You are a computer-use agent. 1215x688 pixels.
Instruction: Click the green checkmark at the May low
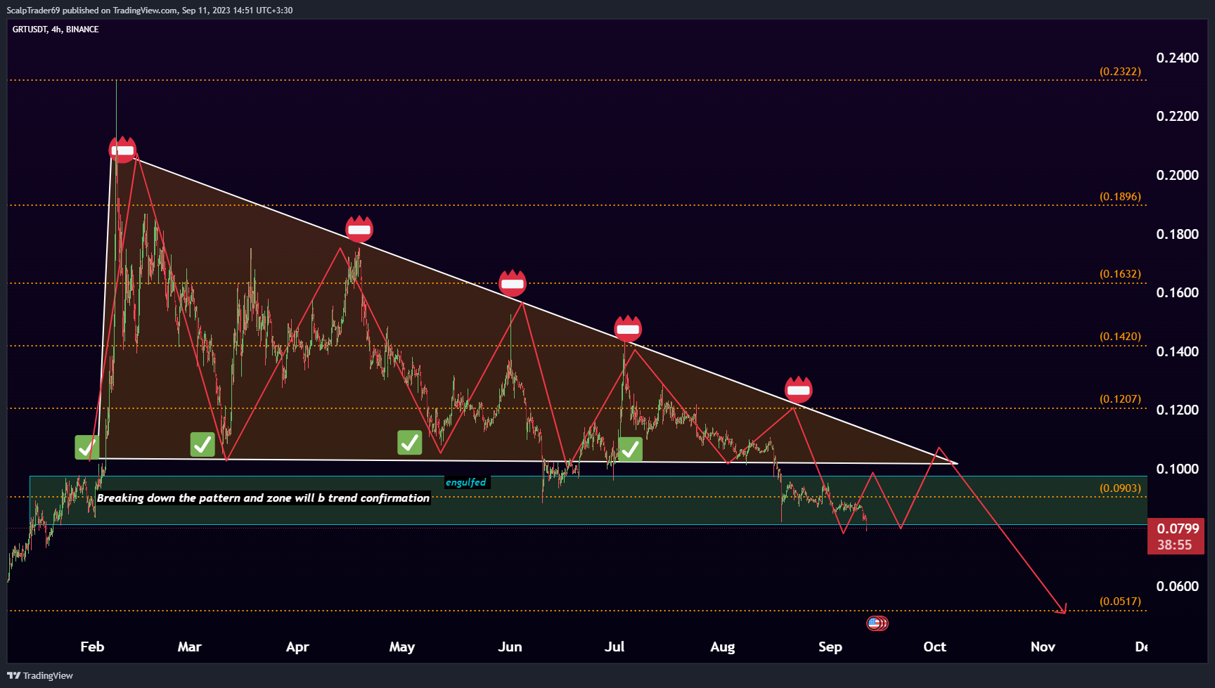click(410, 443)
